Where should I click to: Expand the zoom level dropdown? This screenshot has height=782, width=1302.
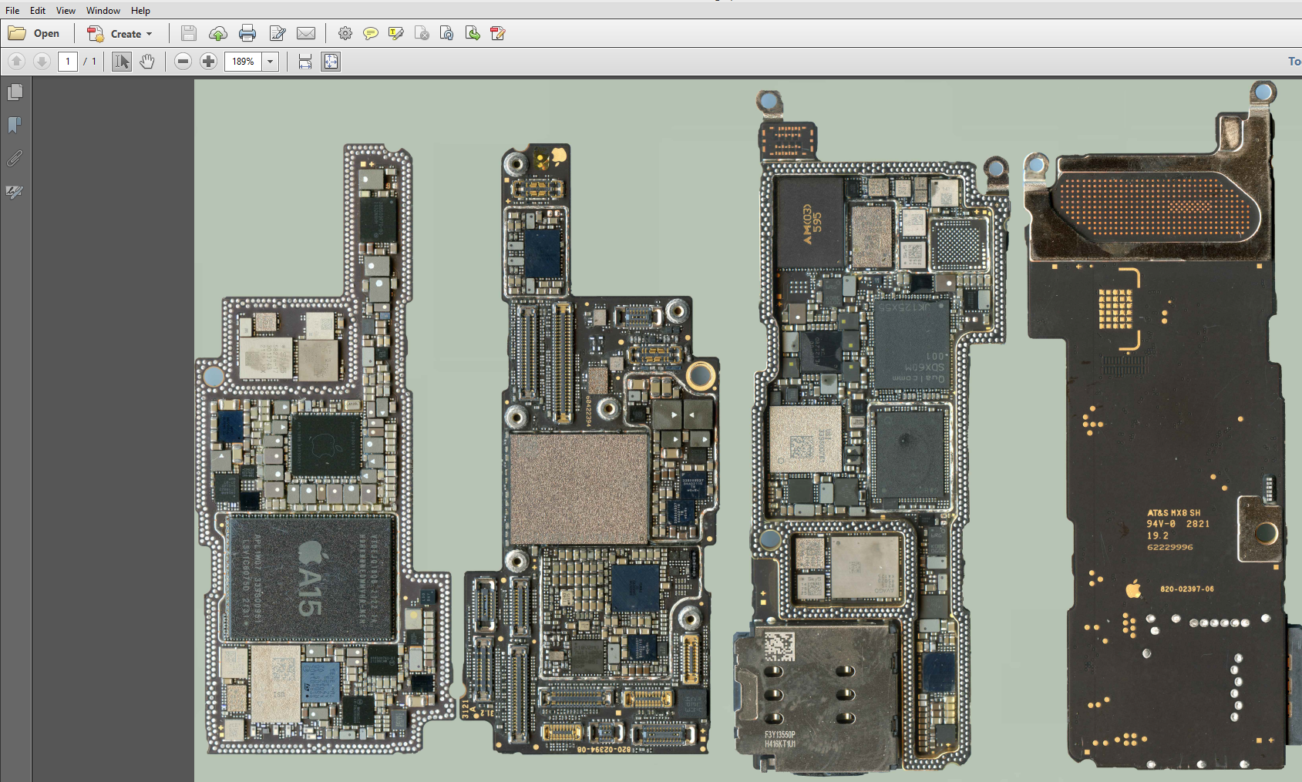click(x=270, y=62)
